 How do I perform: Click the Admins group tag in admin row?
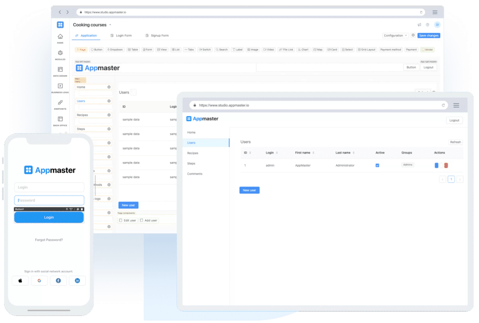408,165
